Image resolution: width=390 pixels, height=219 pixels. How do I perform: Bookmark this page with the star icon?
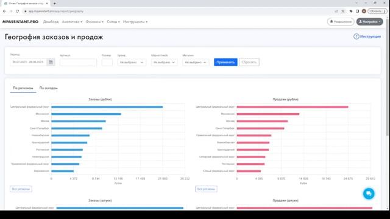[x=343, y=11]
